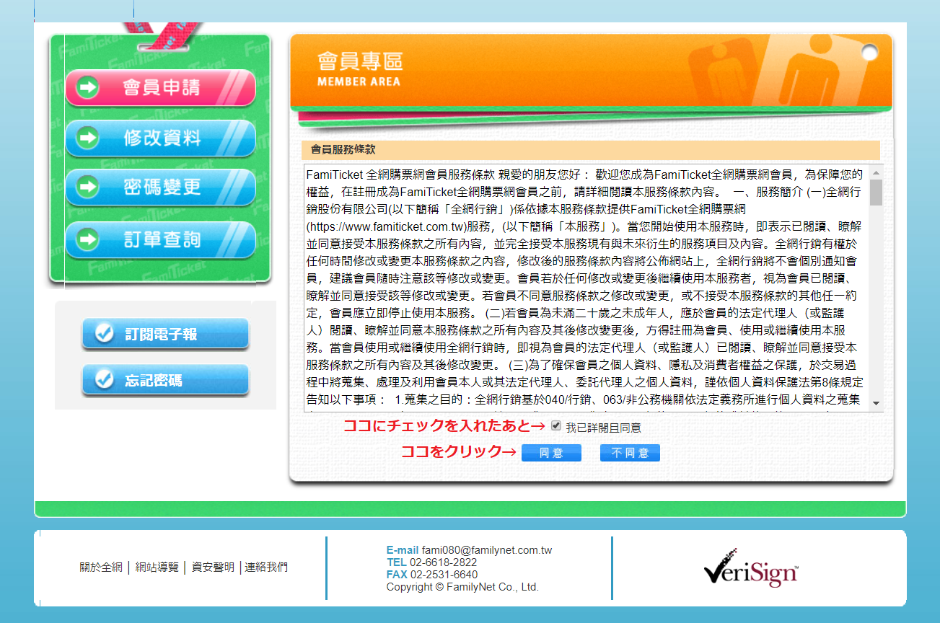Click the VeriSign logo

751,568
